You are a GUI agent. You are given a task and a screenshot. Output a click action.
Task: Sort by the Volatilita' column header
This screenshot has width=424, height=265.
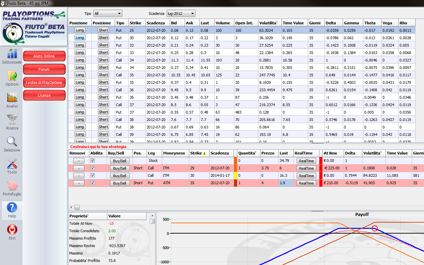tap(269, 23)
